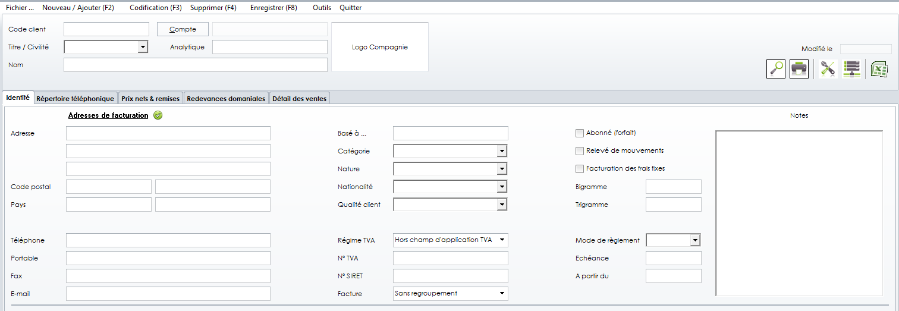Open the Régime TVA dropdown
This screenshot has width=899, height=311.
(x=502, y=240)
